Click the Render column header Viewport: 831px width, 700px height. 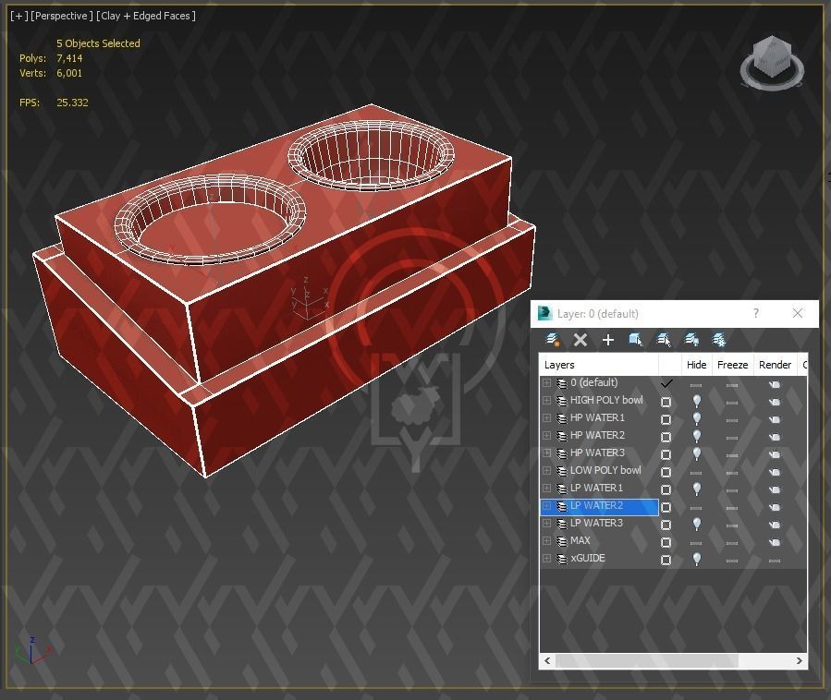click(775, 365)
